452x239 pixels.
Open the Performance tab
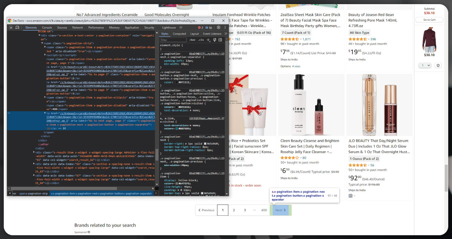96,27
